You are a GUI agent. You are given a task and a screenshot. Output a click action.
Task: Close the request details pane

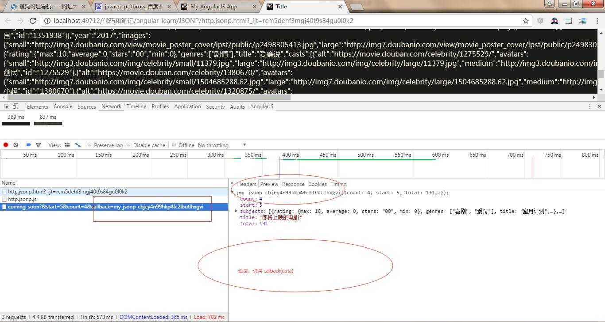pos(232,183)
